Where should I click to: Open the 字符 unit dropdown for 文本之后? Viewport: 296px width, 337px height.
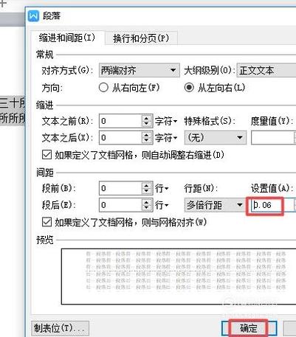(x=166, y=138)
